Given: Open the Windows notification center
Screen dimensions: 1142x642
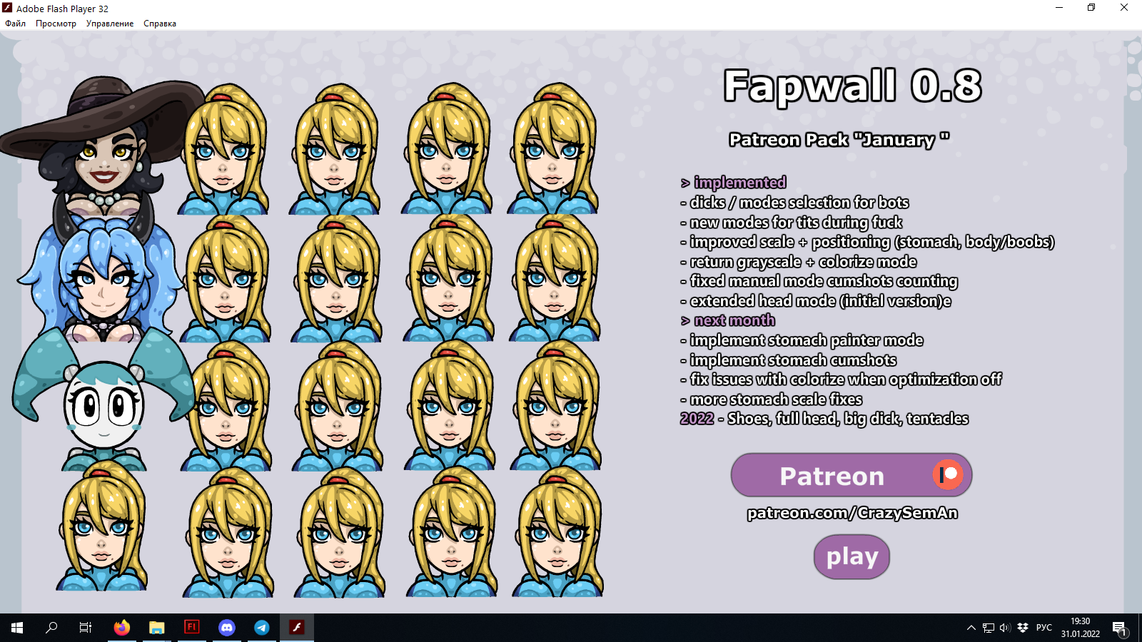Looking at the screenshot, I should [1120, 628].
